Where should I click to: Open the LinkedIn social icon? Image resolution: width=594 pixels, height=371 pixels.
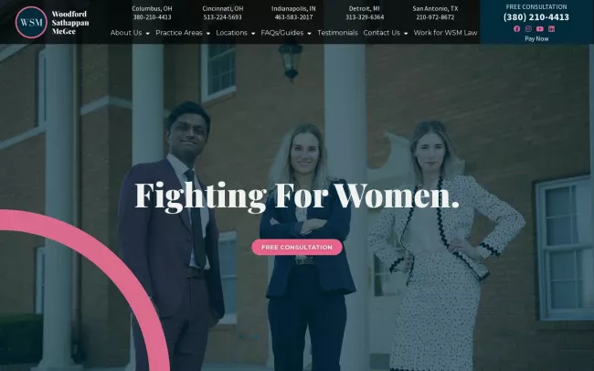coord(552,29)
